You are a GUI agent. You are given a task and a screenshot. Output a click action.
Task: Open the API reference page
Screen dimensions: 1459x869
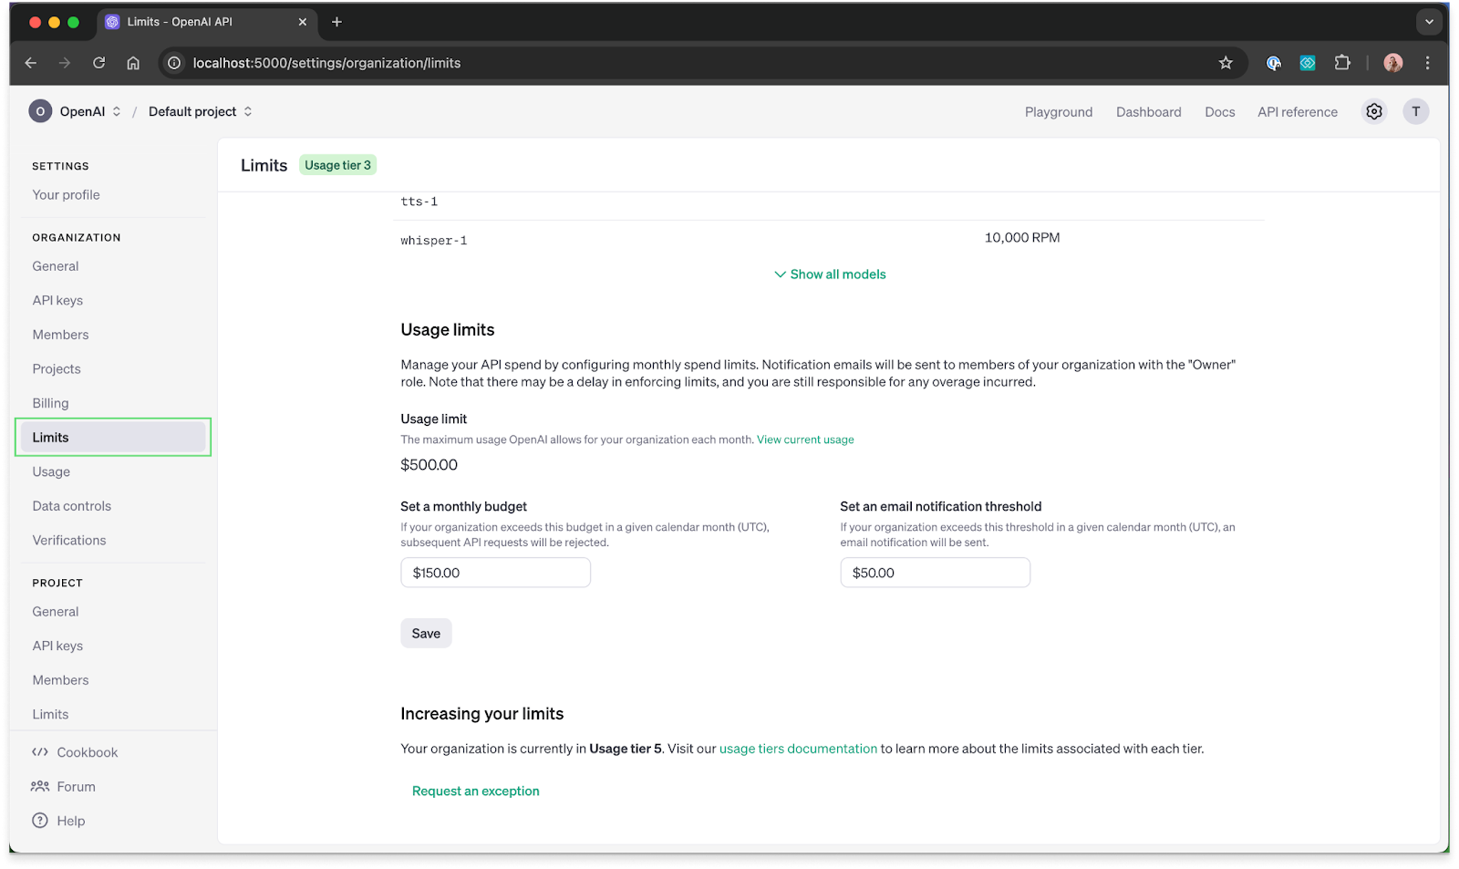pos(1298,112)
